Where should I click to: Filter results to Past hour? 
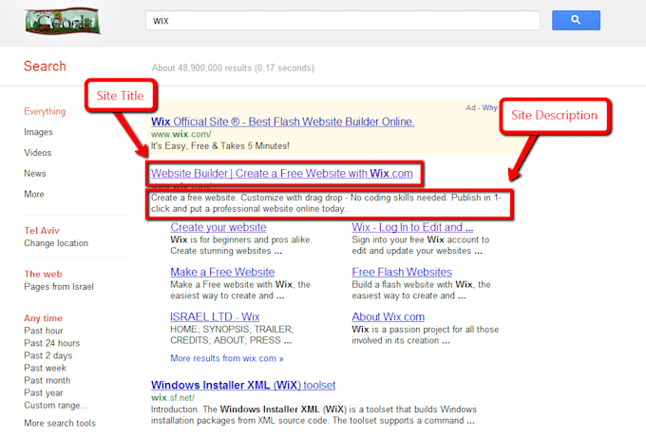(x=44, y=331)
